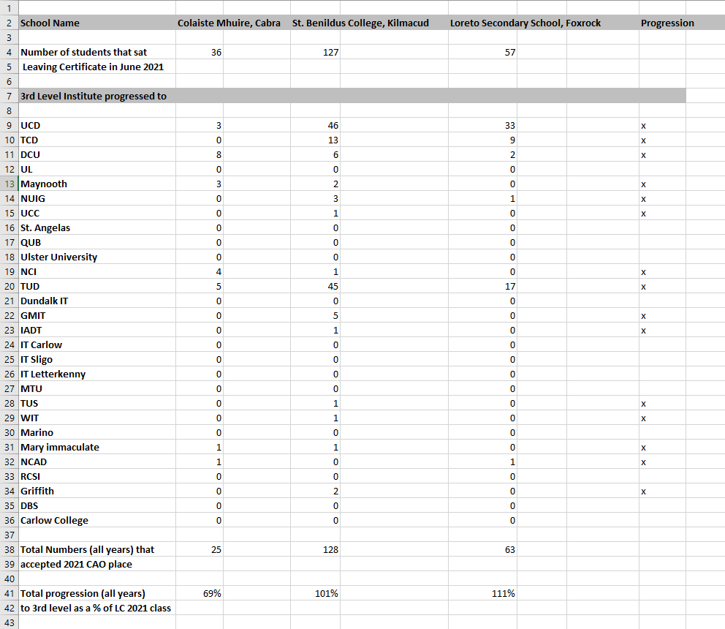Click the "UCD" label cell
The width and height of the screenshot is (725, 629).
pyautogui.click(x=31, y=125)
